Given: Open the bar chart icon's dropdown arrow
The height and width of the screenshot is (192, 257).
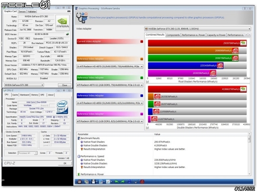Looking at the screenshot, I should pyautogui.click(x=104, y=182).
